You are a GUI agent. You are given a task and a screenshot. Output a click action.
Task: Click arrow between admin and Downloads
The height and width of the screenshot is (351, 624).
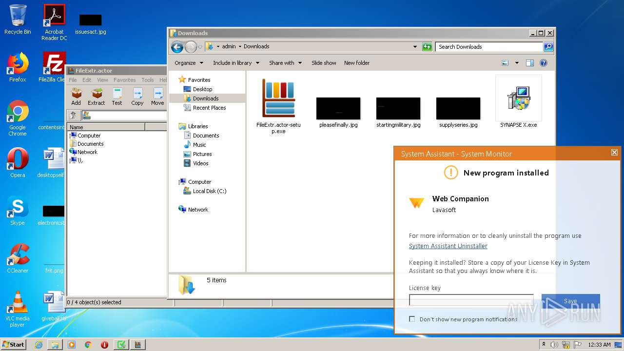click(240, 47)
